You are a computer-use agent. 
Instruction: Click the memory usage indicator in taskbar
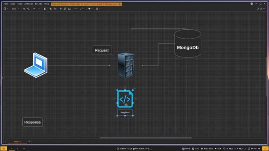(207, 148)
